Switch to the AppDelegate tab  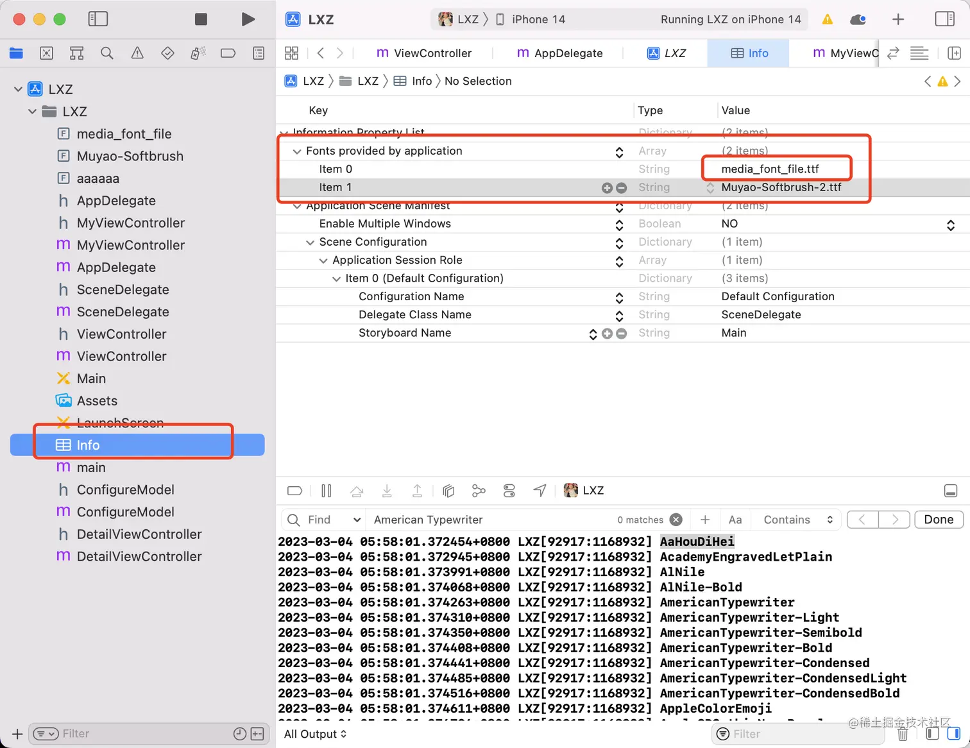click(x=559, y=53)
